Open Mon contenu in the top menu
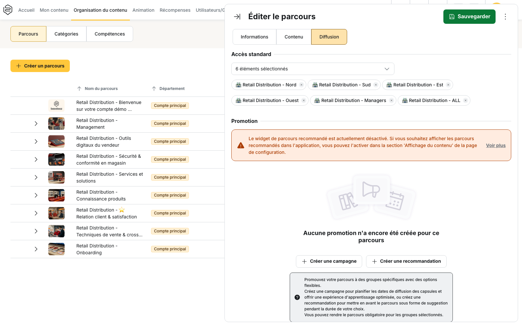Viewport: 522px width, 326px height. click(x=54, y=10)
